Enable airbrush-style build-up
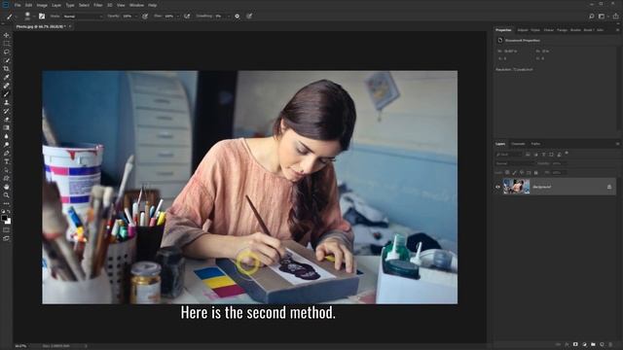This screenshot has width=623, height=350. pyautogui.click(x=187, y=17)
